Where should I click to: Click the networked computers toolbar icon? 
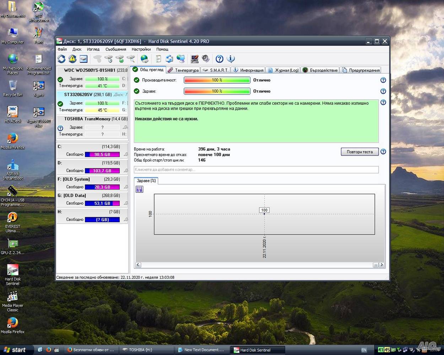pyautogui.click(x=181, y=59)
